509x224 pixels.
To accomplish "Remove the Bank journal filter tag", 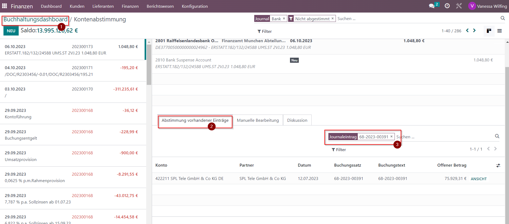I will (284, 18).
